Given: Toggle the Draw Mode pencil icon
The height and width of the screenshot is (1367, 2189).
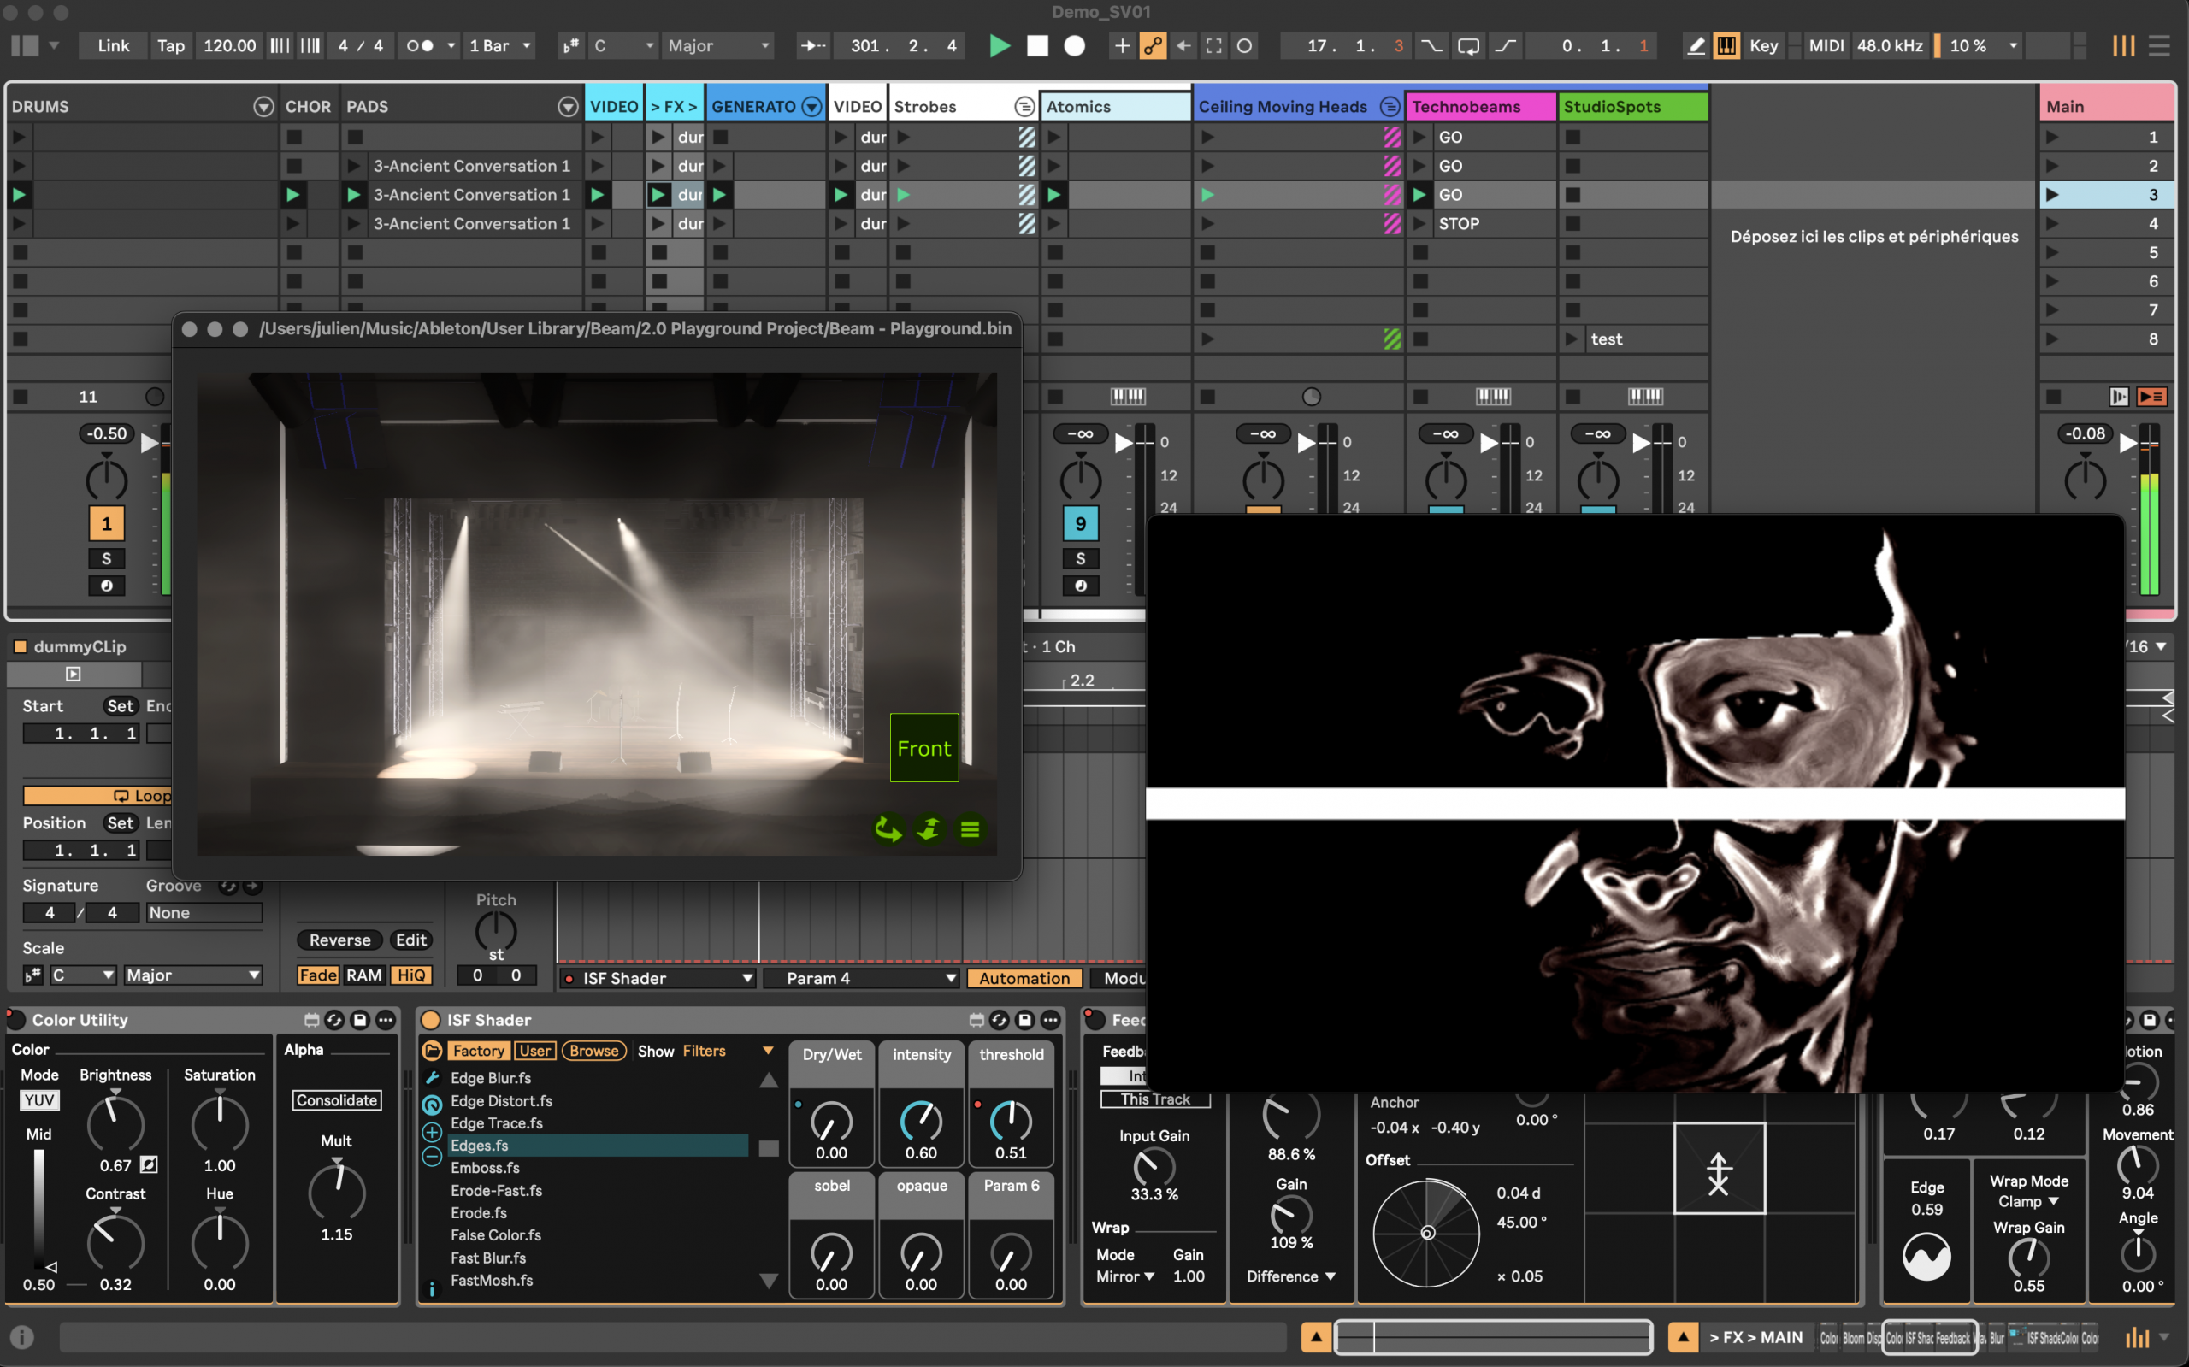Looking at the screenshot, I should point(1696,45).
